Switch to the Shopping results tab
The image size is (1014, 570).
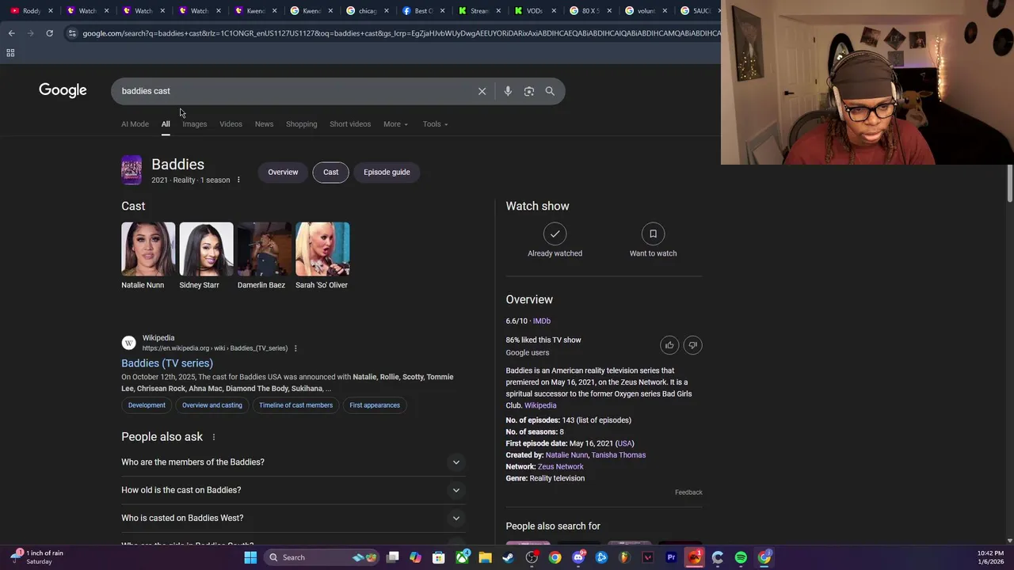(301, 124)
